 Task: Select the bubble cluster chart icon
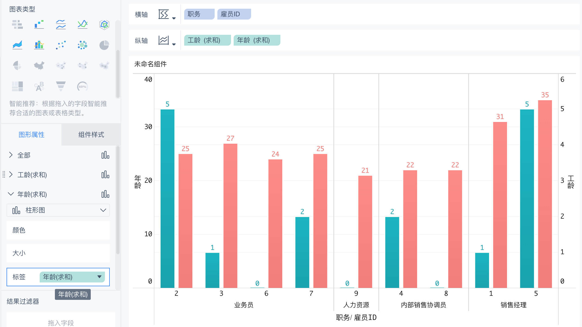82,45
